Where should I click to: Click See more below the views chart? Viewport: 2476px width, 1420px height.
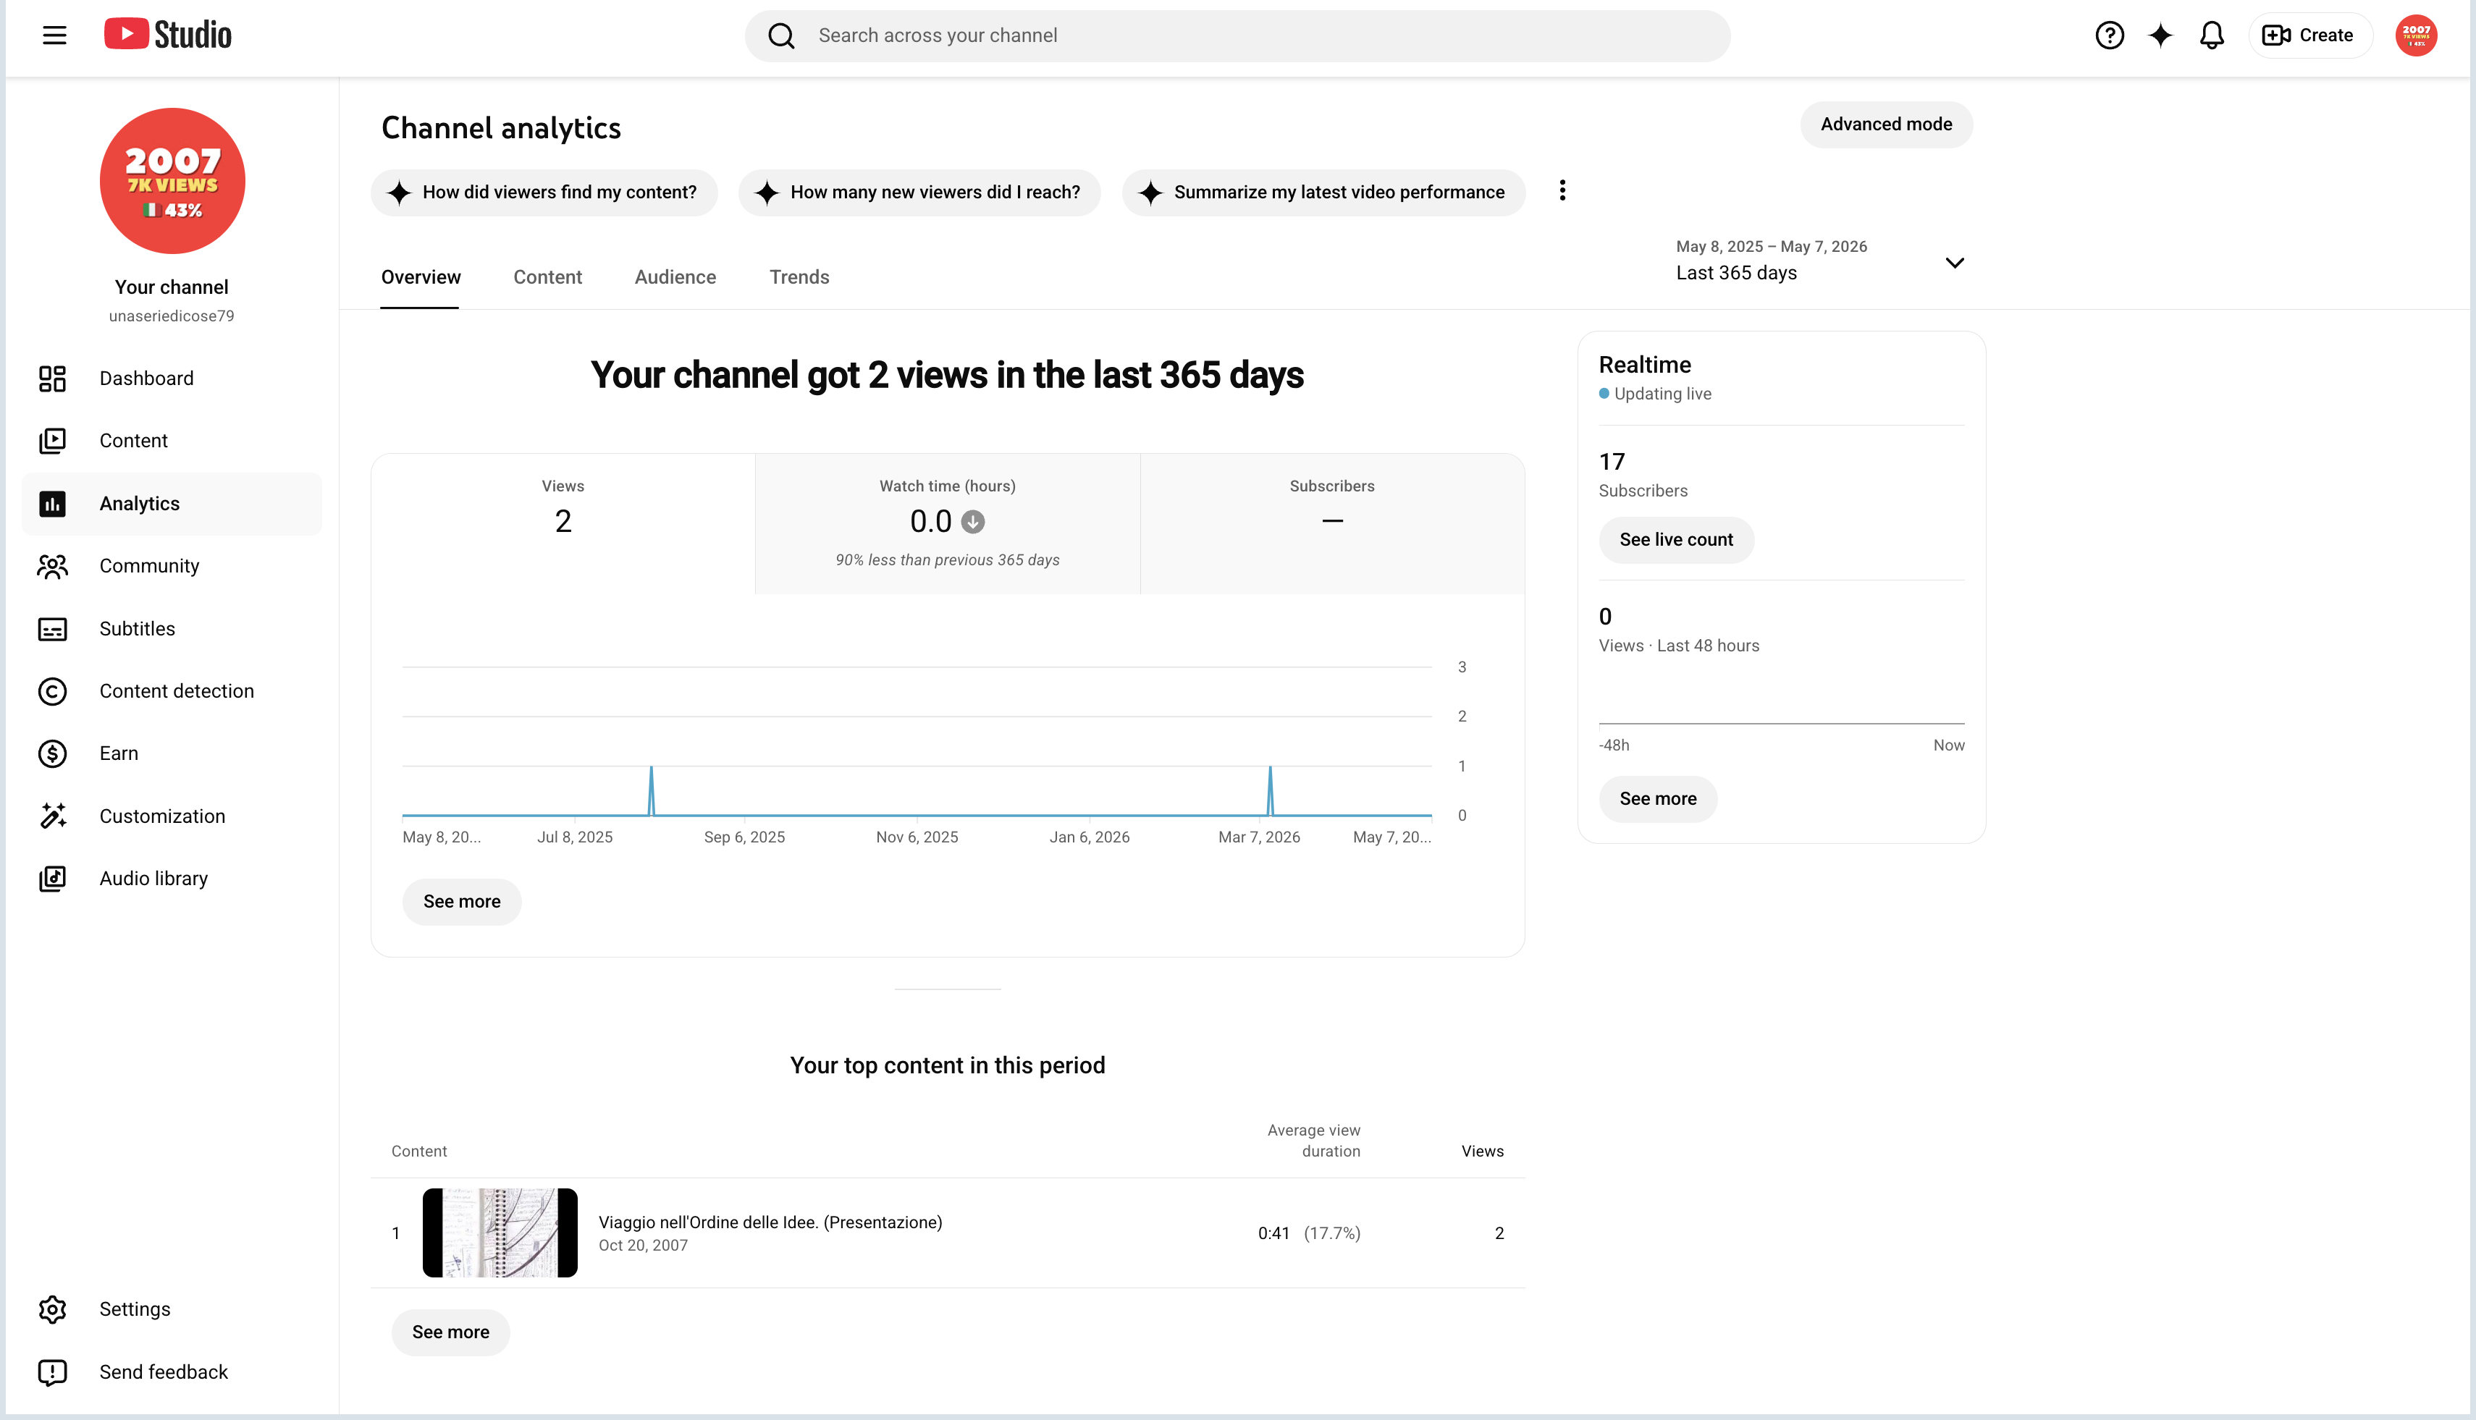tap(461, 902)
